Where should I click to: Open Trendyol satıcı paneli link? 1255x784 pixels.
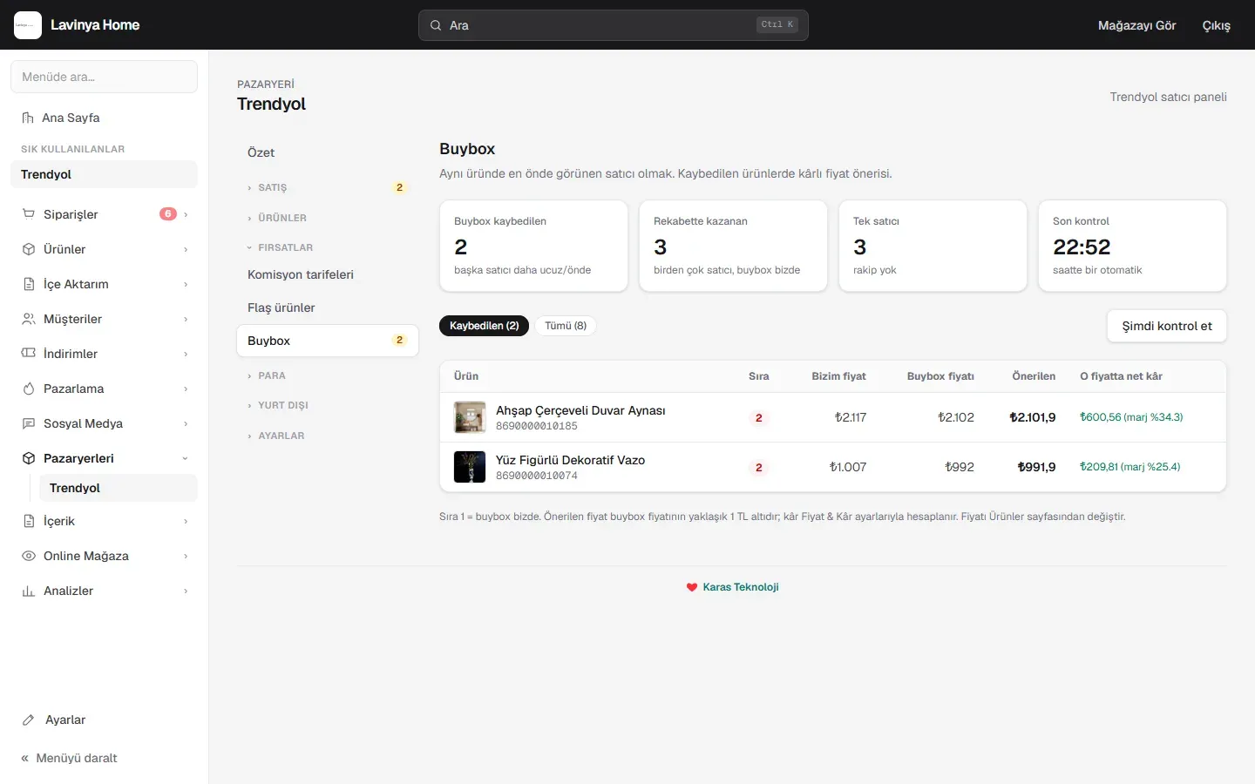pyautogui.click(x=1168, y=97)
